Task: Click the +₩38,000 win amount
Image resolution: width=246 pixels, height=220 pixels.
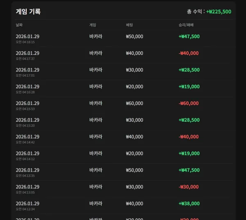Action: pyautogui.click(x=189, y=204)
